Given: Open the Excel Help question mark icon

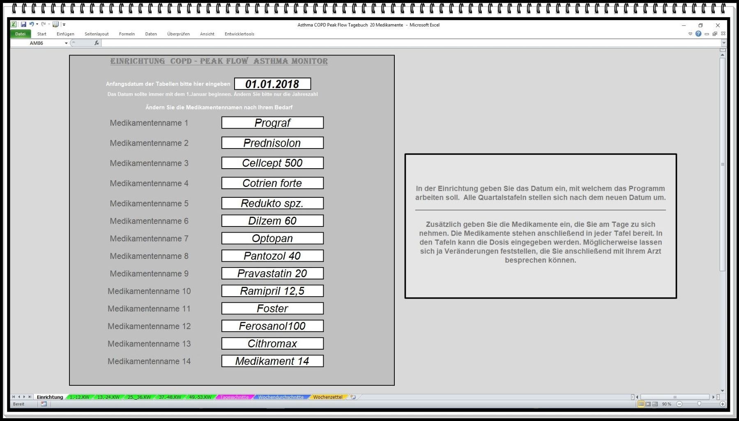Looking at the screenshot, I should (698, 34).
